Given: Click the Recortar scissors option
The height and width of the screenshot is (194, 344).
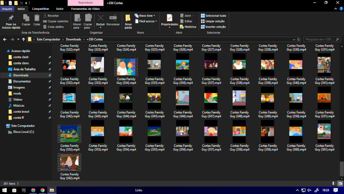Looking at the screenshot, I should point(51,15).
